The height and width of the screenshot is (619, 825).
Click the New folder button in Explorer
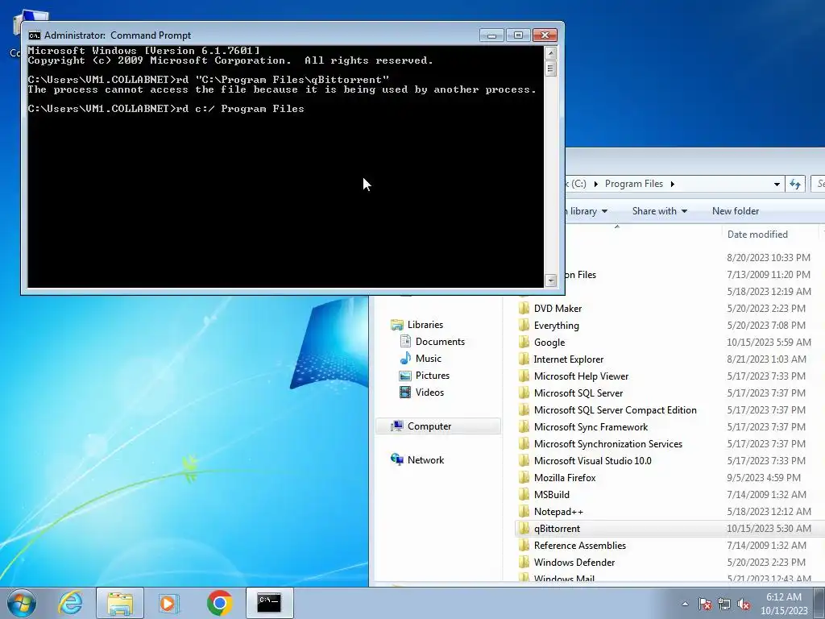tap(735, 211)
